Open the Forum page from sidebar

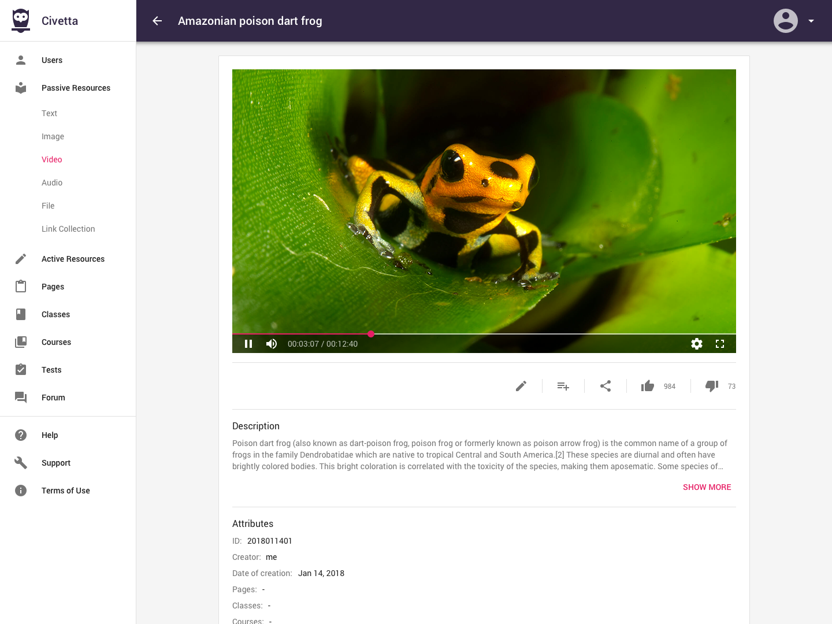tap(53, 398)
